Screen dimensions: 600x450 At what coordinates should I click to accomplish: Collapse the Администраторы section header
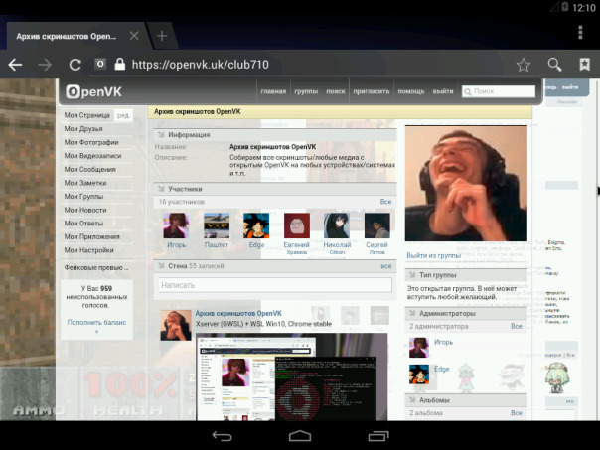tap(466, 313)
